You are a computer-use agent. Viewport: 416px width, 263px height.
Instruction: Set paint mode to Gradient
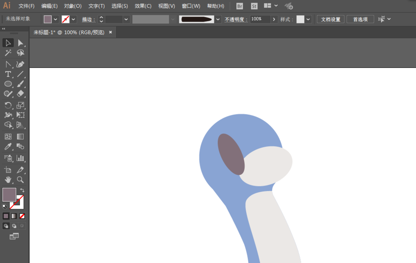(x=14, y=216)
